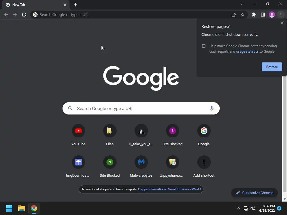287x215 pixels.
Task: Dismiss the Restore pages popup
Action: click(x=282, y=23)
